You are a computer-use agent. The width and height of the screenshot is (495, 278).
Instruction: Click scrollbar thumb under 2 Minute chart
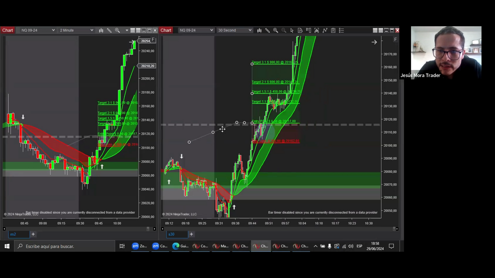(x=148, y=229)
